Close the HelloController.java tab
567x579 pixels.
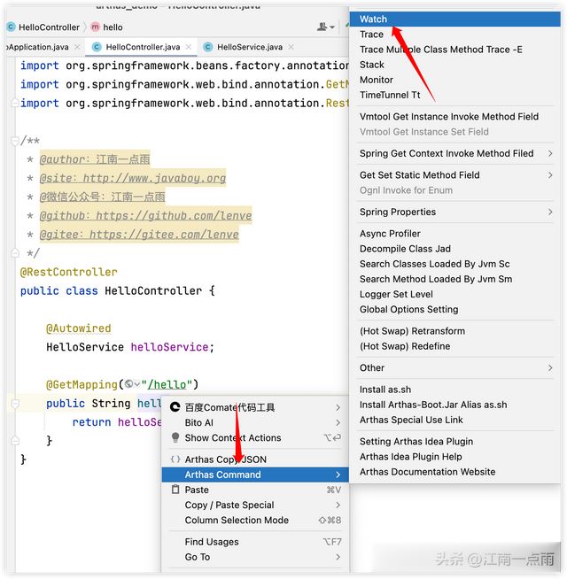189,47
